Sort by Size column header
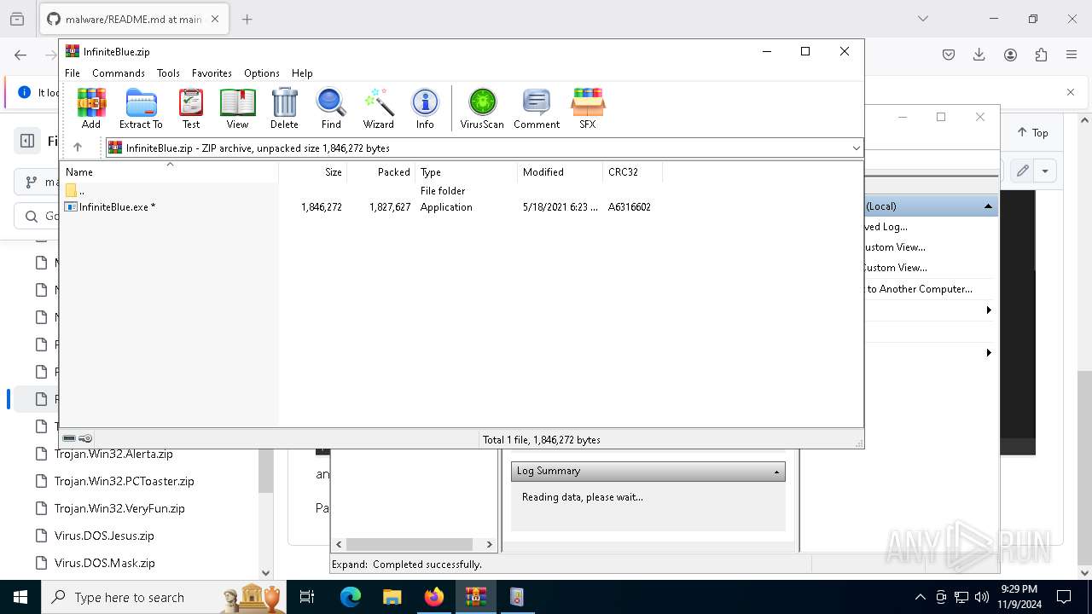The height and width of the screenshot is (614, 1092). (313, 172)
